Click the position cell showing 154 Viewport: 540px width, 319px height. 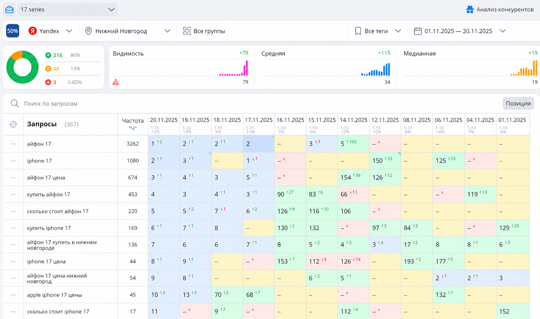click(353, 178)
